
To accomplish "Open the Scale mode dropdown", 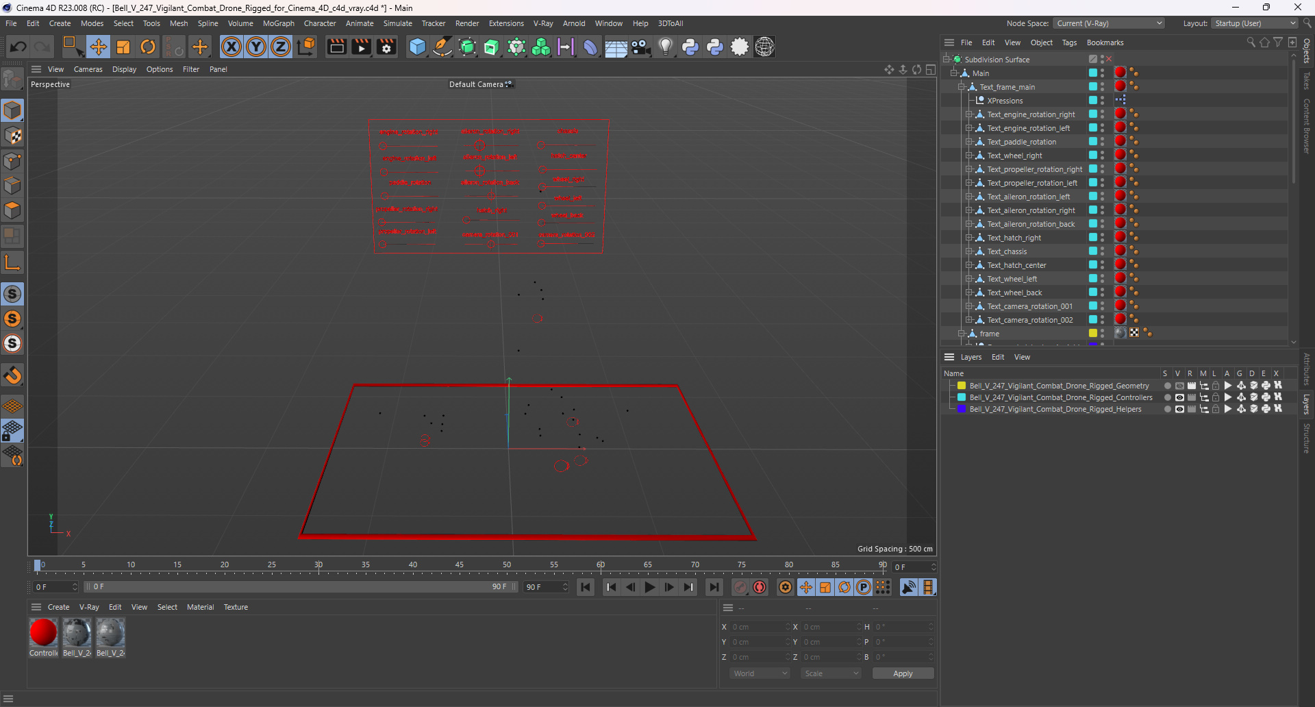I will pyautogui.click(x=831, y=673).
